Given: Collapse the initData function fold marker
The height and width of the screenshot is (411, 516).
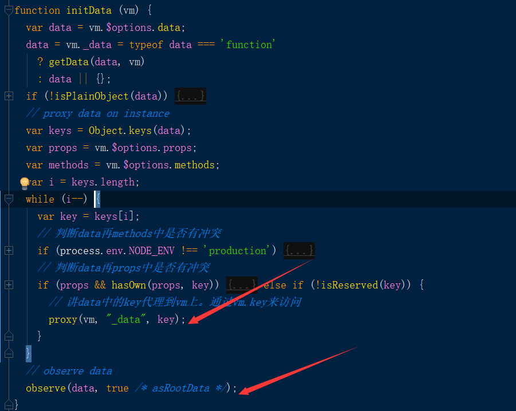Looking at the screenshot, I should click(9, 10).
